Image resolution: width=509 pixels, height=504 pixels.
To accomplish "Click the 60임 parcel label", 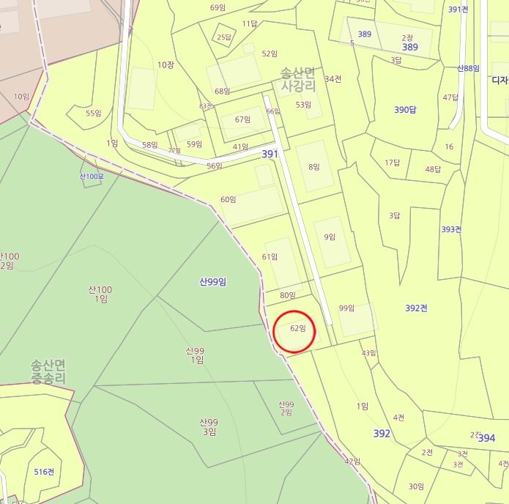I will point(229,199).
